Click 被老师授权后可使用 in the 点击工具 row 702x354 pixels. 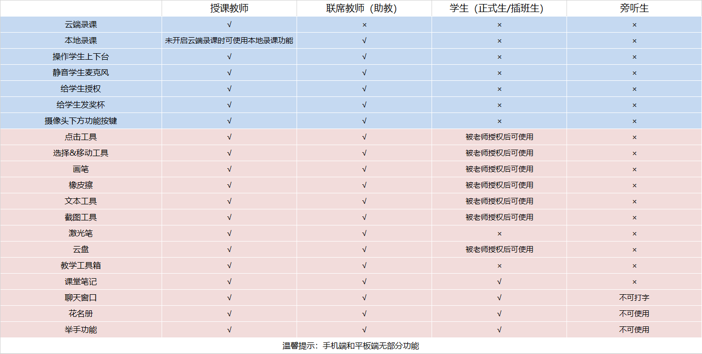click(499, 137)
